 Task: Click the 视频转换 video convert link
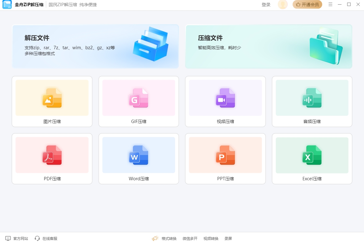click(211, 238)
